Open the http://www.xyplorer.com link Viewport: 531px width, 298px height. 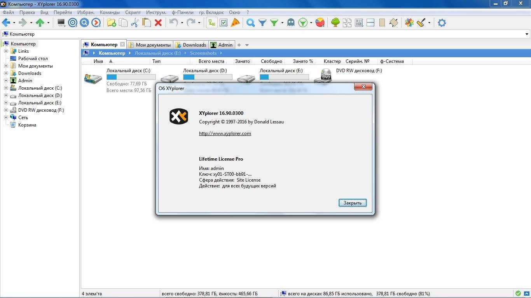pyautogui.click(x=225, y=133)
